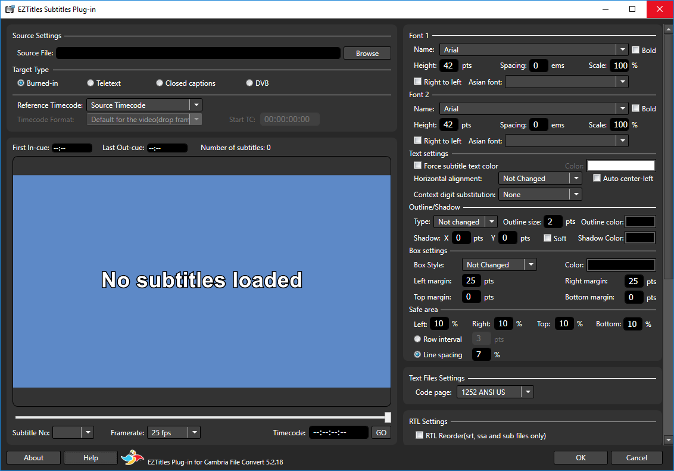This screenshot has height=471, width=674.
Task: Check the Soft shadow option
Action: click(x=548, y=238)
